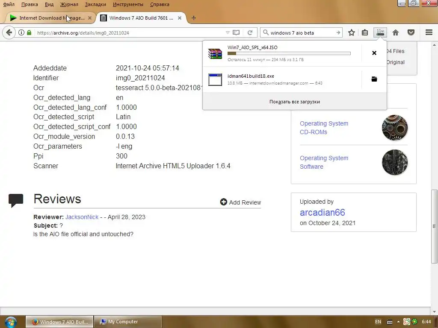Open the hamburger menu
The width and height of the screenshot is (438, 328).
(x=429, y=32)
